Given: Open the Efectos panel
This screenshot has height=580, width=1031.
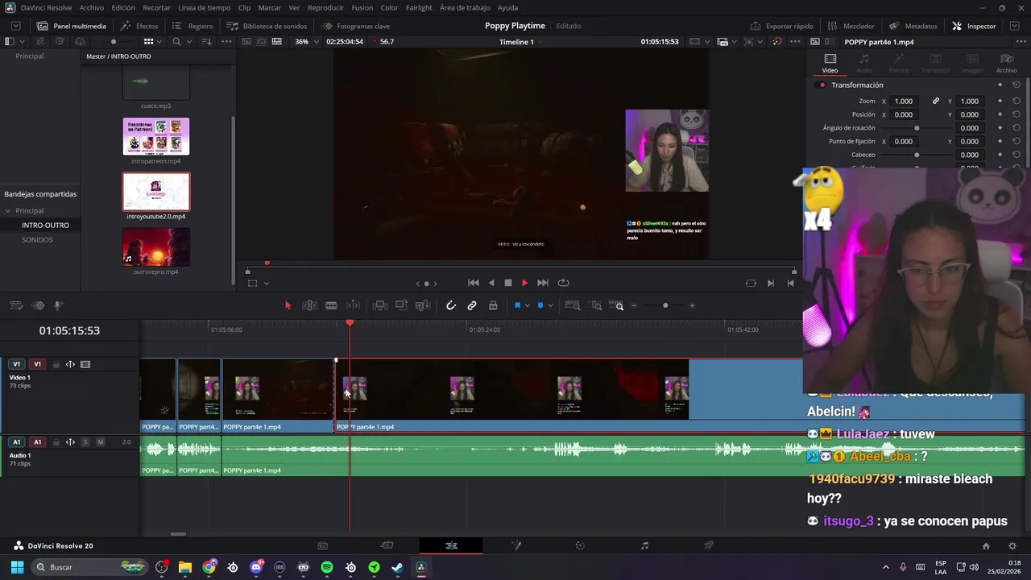Looking at the screenshot, I should 139,26.
